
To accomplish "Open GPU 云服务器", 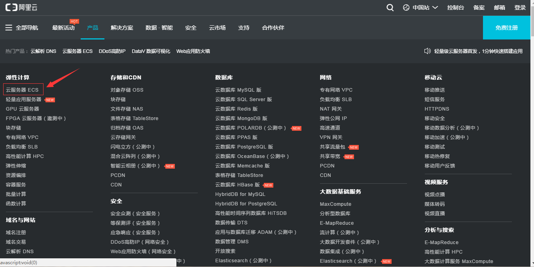I will pos(23,109).
